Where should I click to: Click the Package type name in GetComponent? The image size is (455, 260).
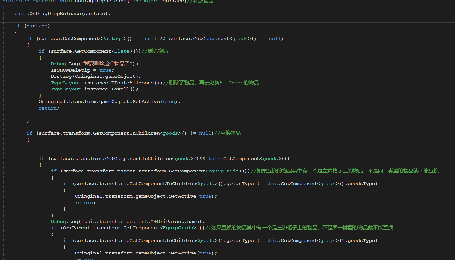click(x=113, y=38)
